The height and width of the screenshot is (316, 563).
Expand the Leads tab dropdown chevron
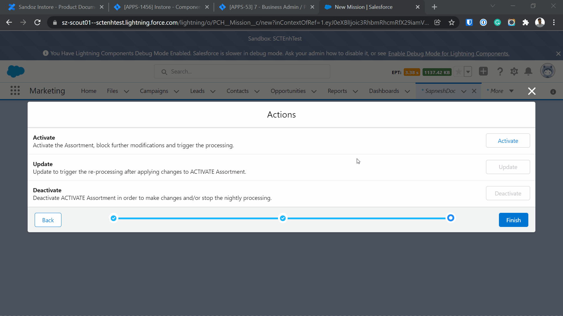point(213,91)
